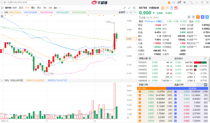Select the 周K weekly chart tab
The image size is (210, 123).
(x=33, y=8)
